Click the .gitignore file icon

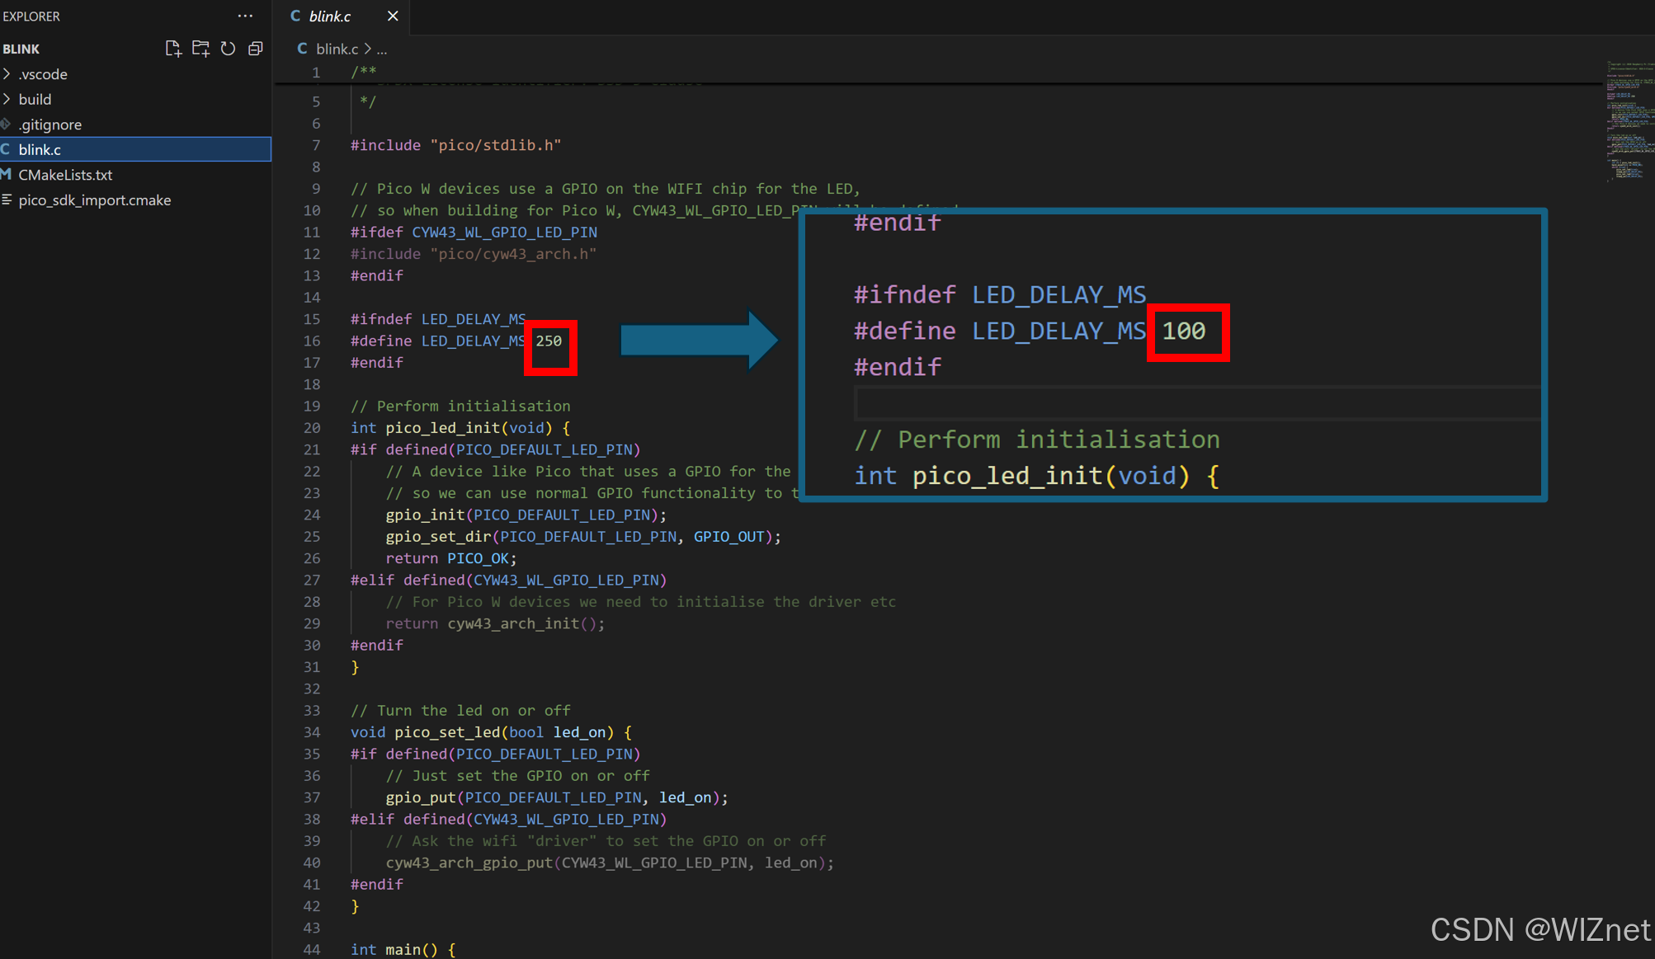pyautogui.click(x=7, y=124)
